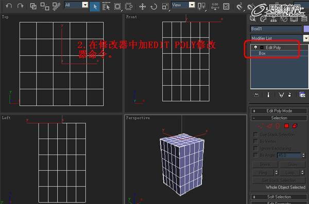Screen dimensions: 309x204
Task: Activate the Select Object arrow tool
Action: [95, 6]
